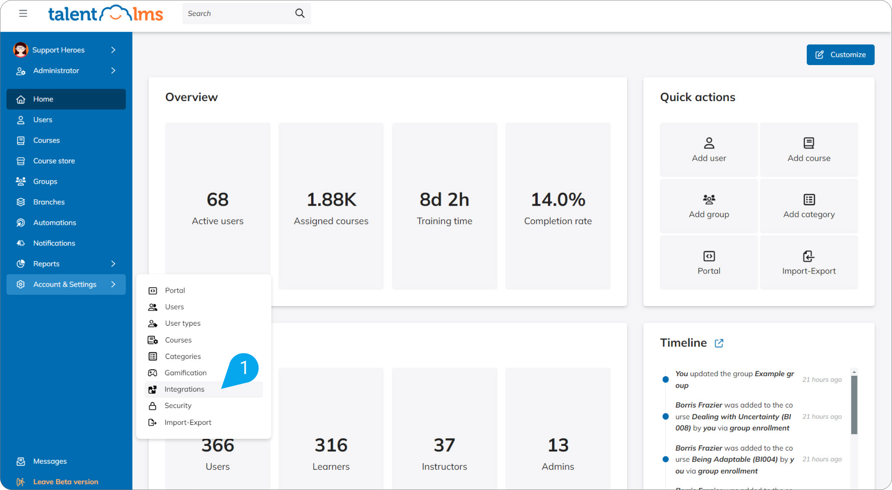Open the Add course quick action
This screenshot has height=490, width=892.
tap(809, 150)
